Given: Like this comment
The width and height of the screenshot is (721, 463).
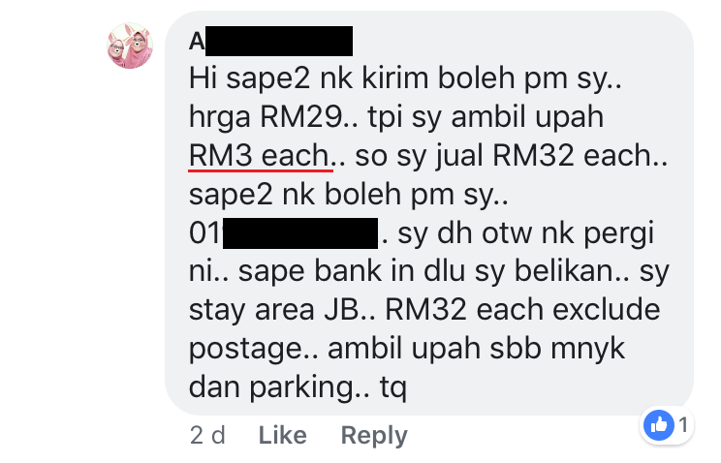Looking at the screenshot, I should (x=282, y=435).
